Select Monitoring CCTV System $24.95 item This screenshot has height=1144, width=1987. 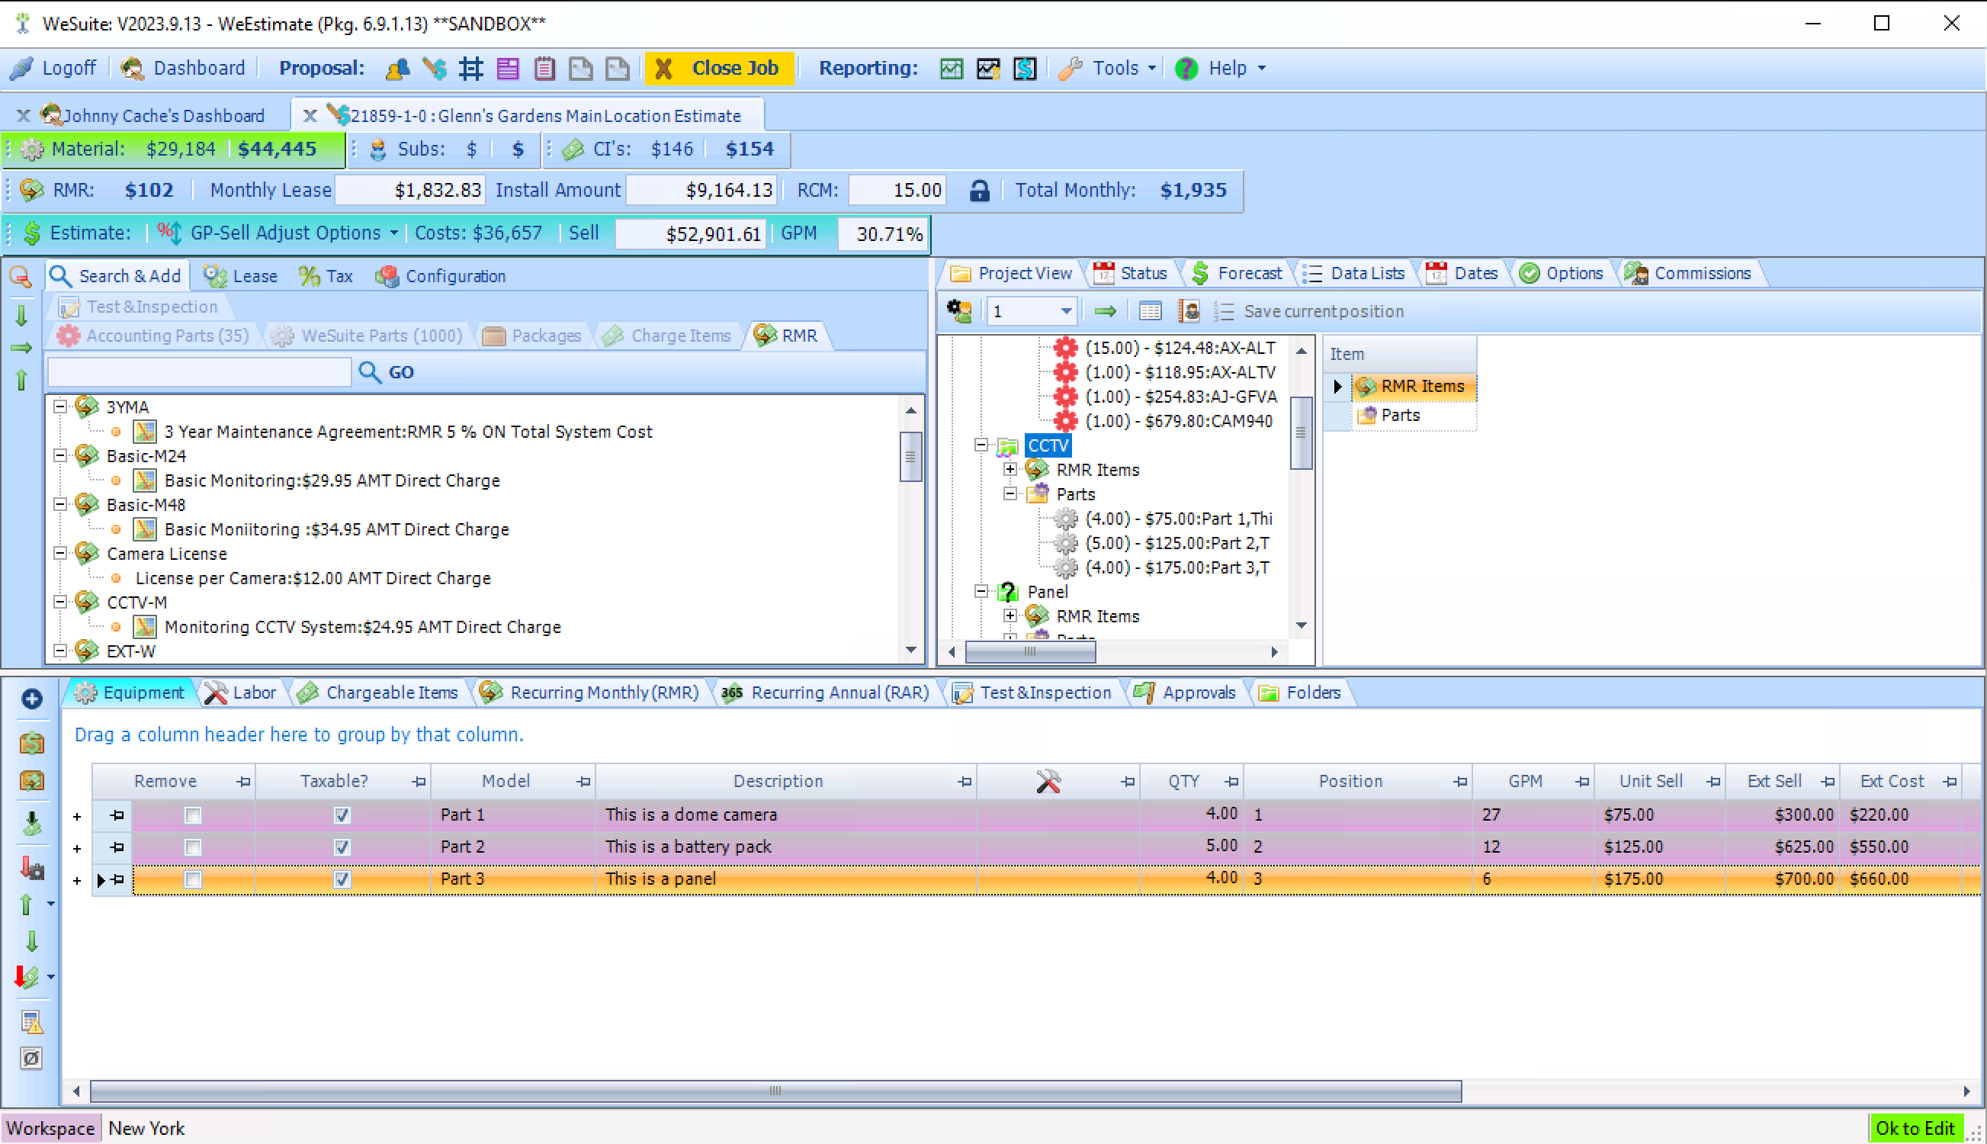click(363, 628)
